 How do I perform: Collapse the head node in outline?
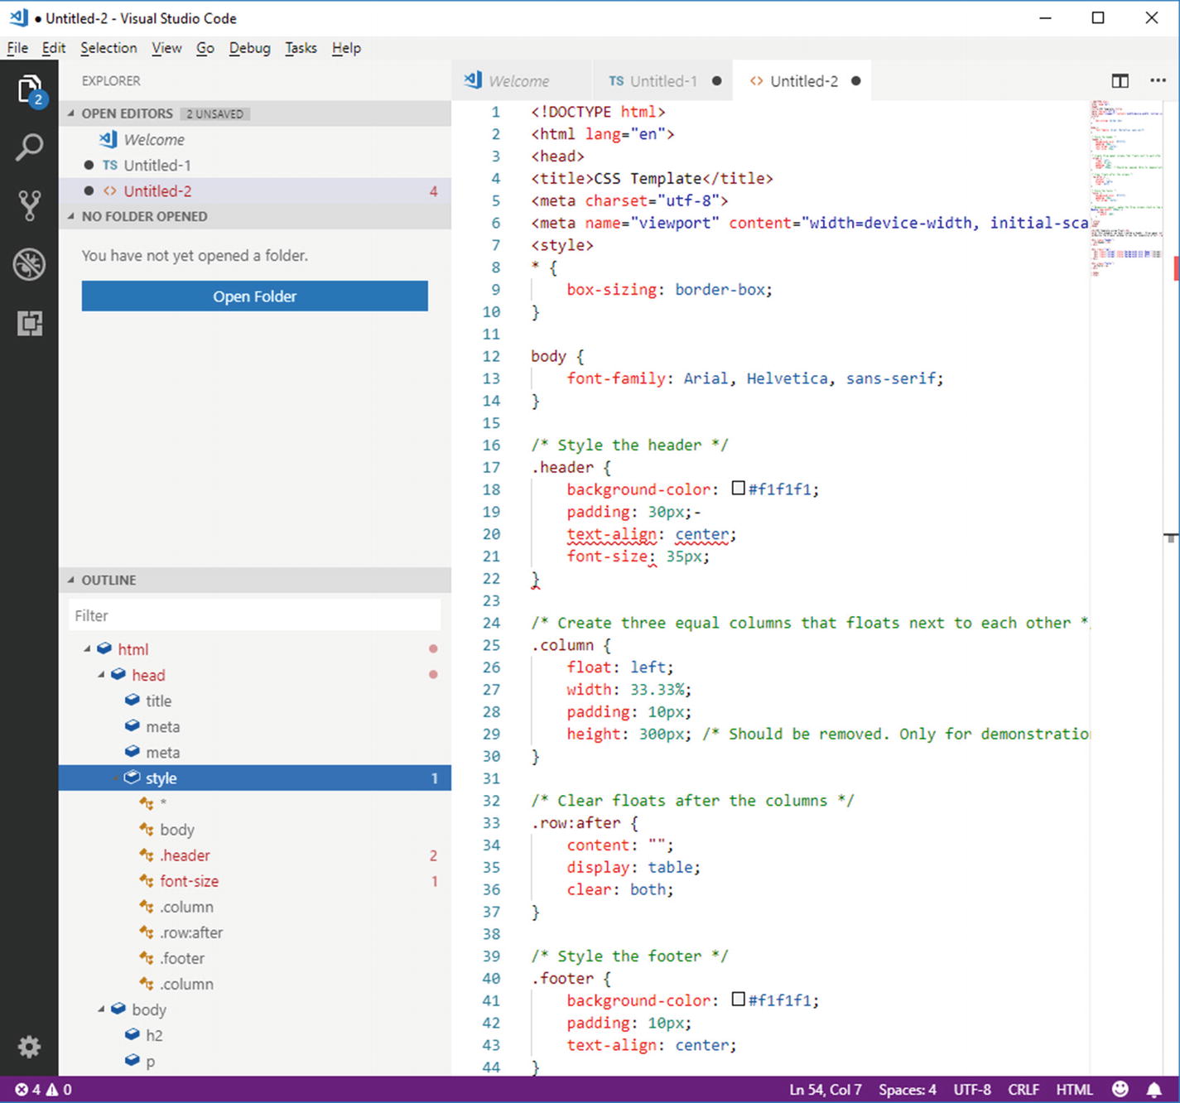tap(102, 675)
